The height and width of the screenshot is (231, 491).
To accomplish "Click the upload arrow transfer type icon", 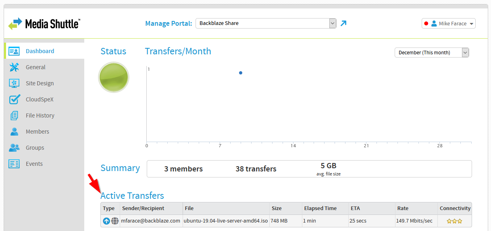I will (x=106, y=221).
